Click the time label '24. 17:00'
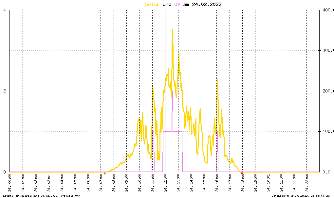 (230, 183)
